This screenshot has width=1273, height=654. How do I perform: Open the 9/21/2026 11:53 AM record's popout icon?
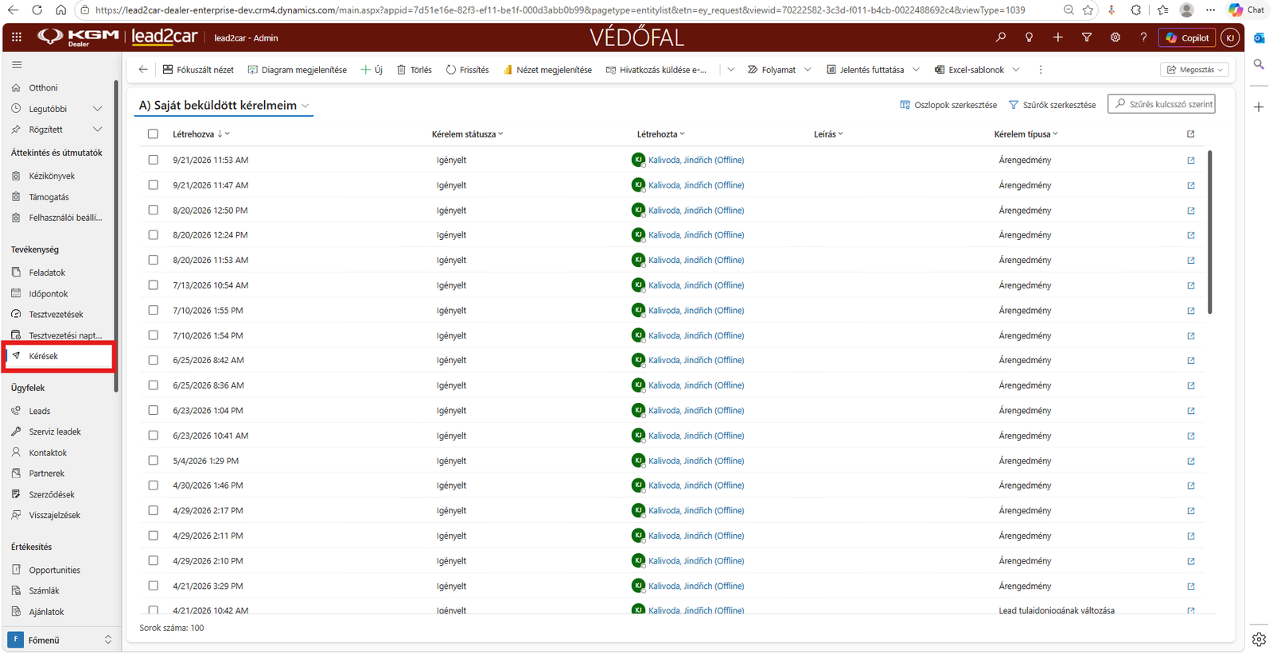pos(1191,161)
